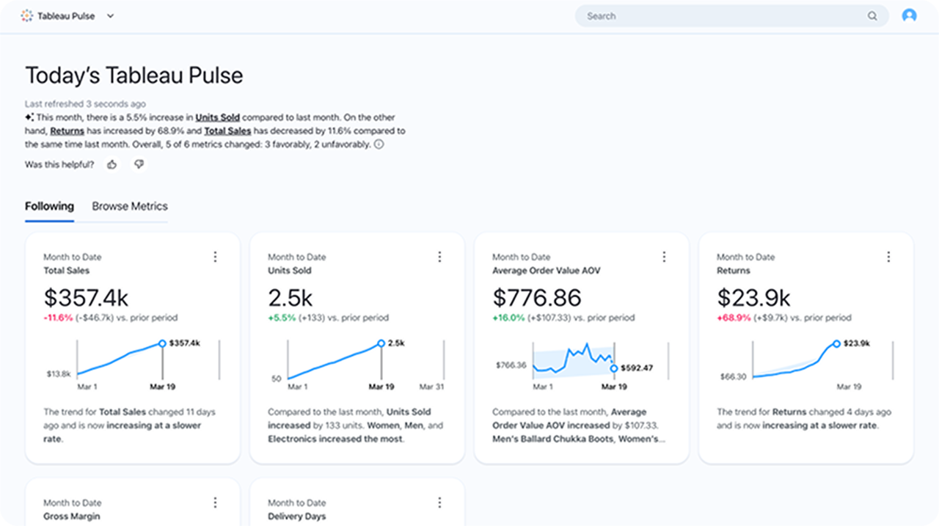This screenshot has height=526, width=939.
Task: Click the Units Sold insight text
Action: [355, 425]
